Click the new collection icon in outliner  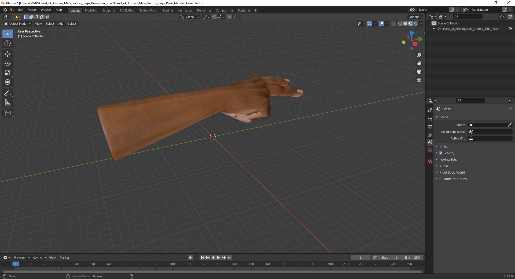[x=510, y=17]
